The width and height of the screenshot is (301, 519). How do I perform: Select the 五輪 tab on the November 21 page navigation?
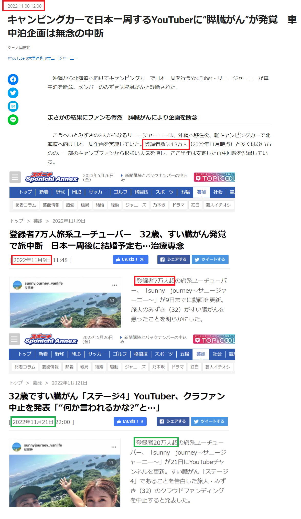pos(185,354)
